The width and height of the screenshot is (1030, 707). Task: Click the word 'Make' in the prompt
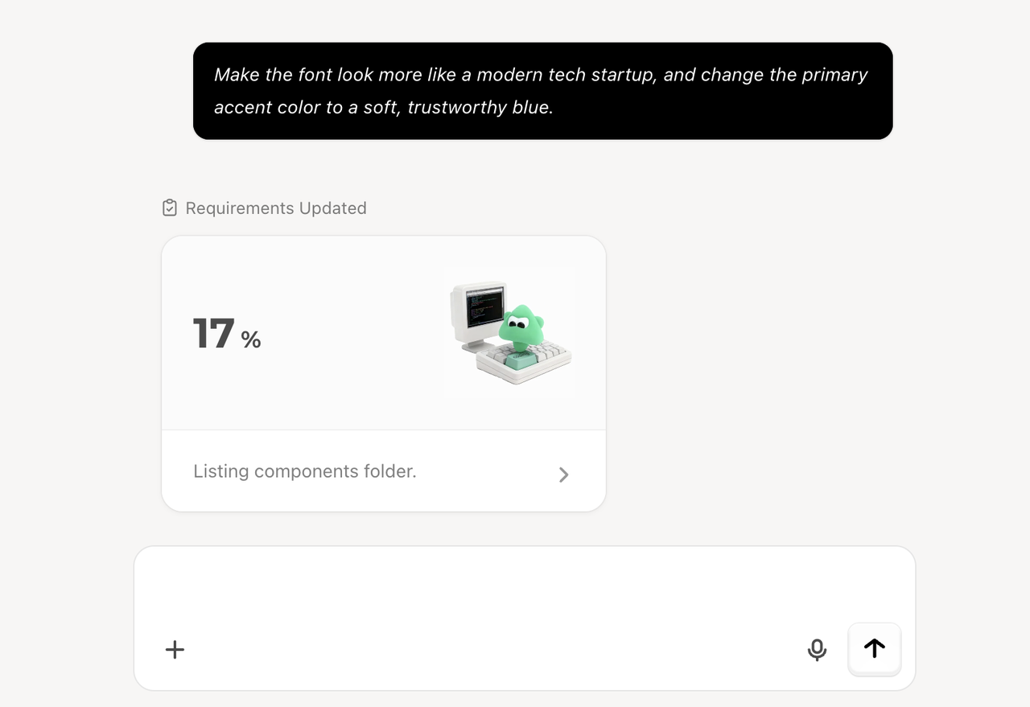237,75
